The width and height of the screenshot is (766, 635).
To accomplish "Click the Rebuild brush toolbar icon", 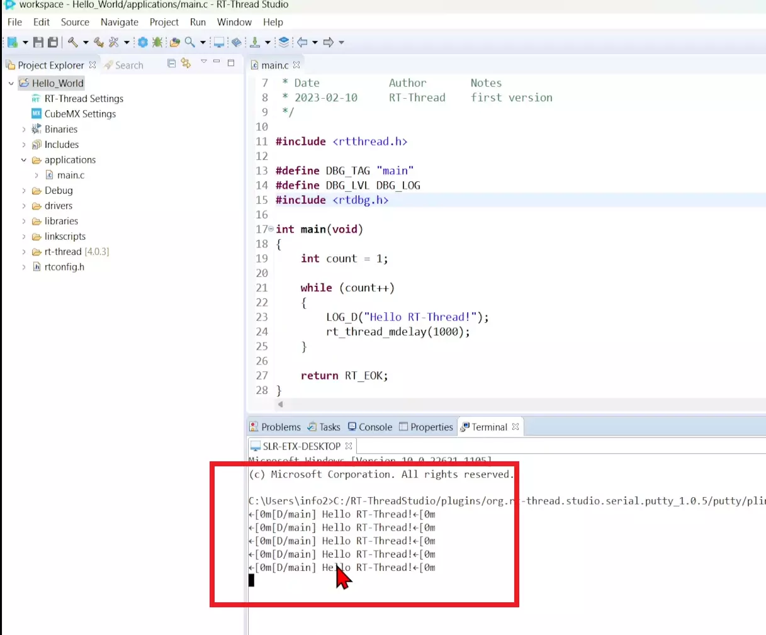I will pos(99,42).
